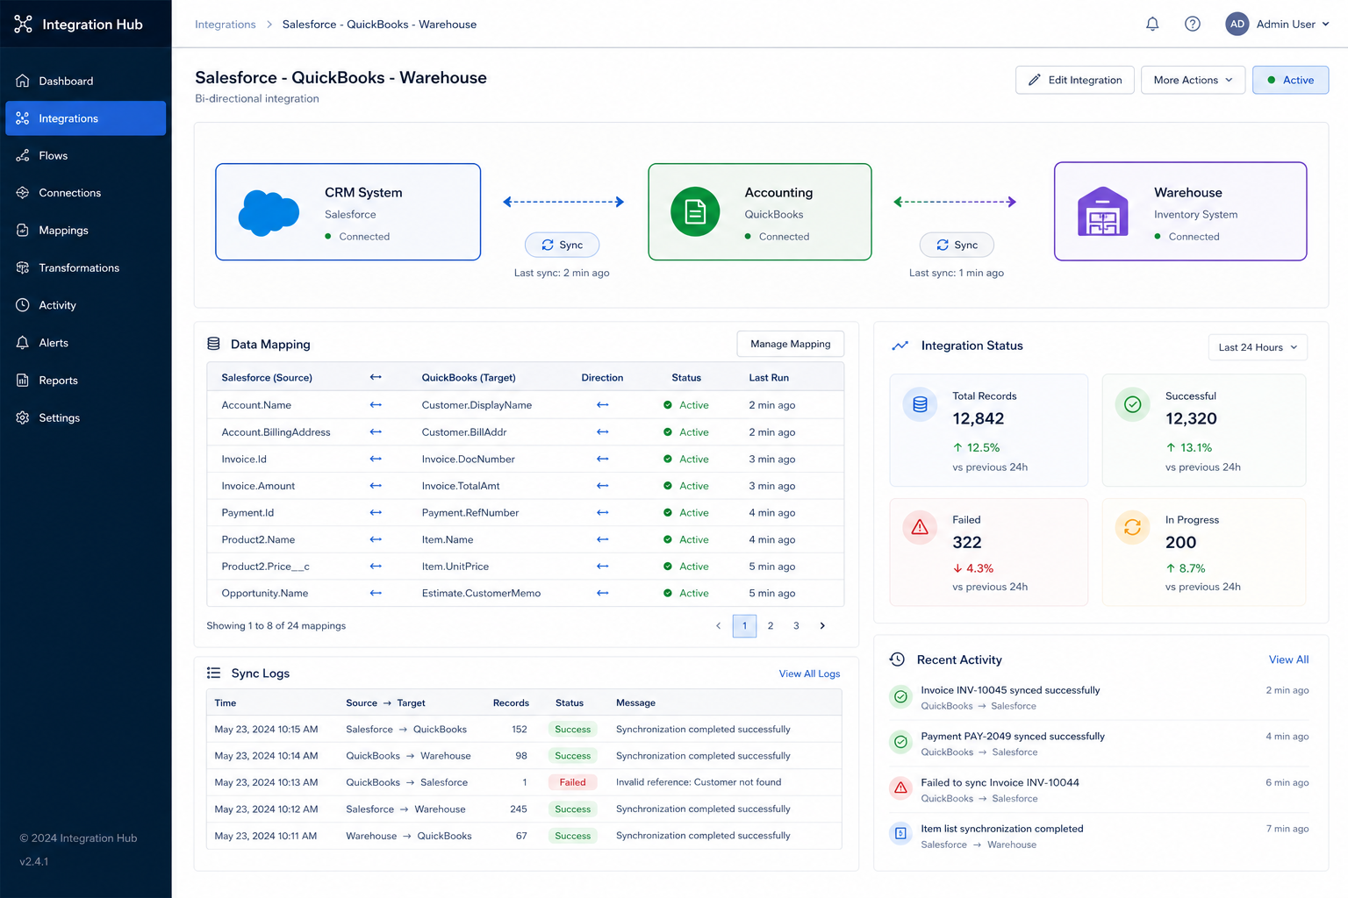This screenshot has width=1348, height=898.
Task: Open notifications bell icon in header
Action: tap(1152, 24)
